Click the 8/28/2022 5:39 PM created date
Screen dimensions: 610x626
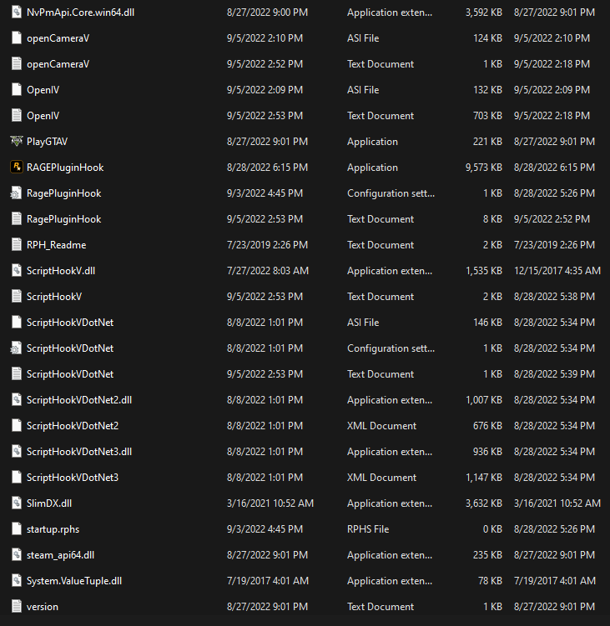pos(554,374)
